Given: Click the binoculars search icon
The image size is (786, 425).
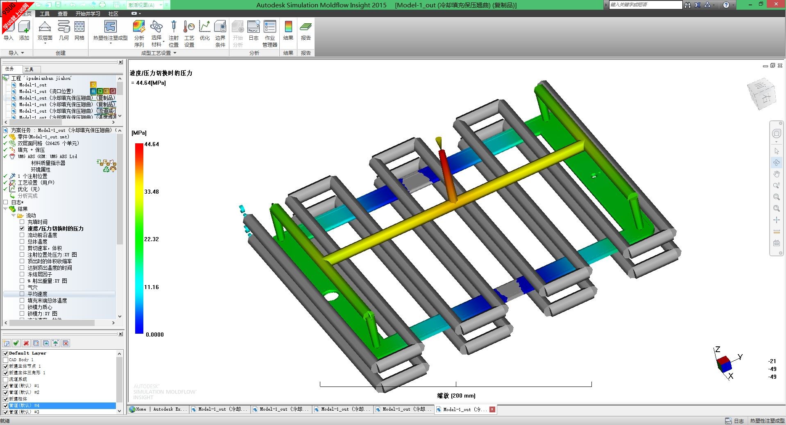Looking at the screenshot, I should [688, 5].
